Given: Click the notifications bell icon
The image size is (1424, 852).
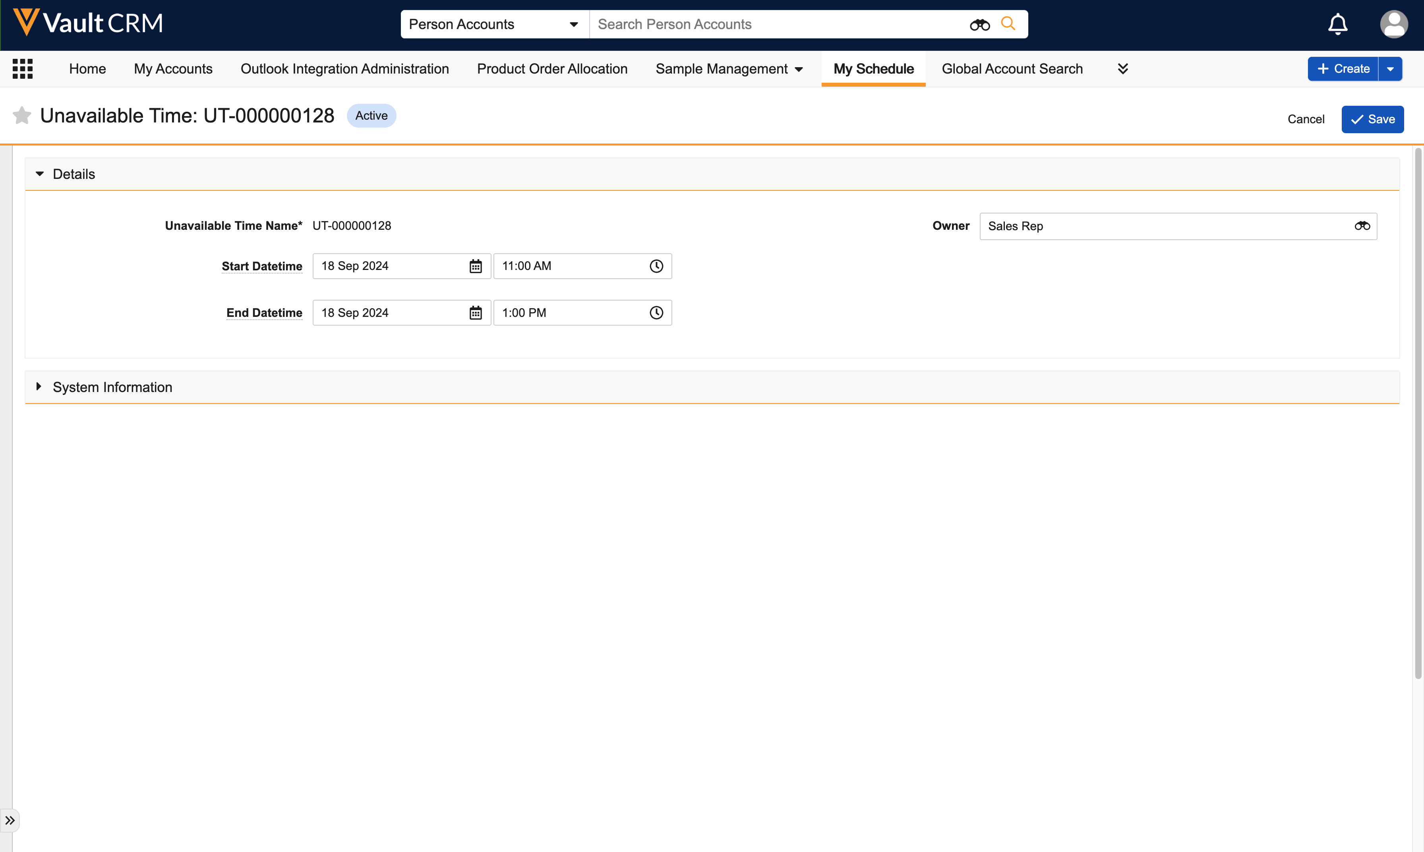Looking at the screenshot, I should click(1337, 24).
